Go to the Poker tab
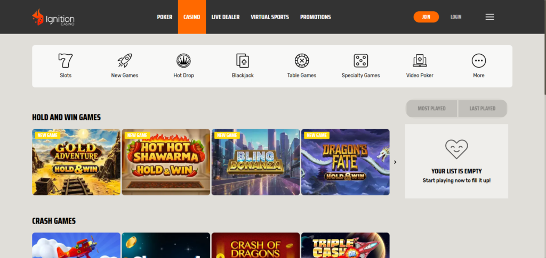 pyautogui.click(x=165, y=17)
